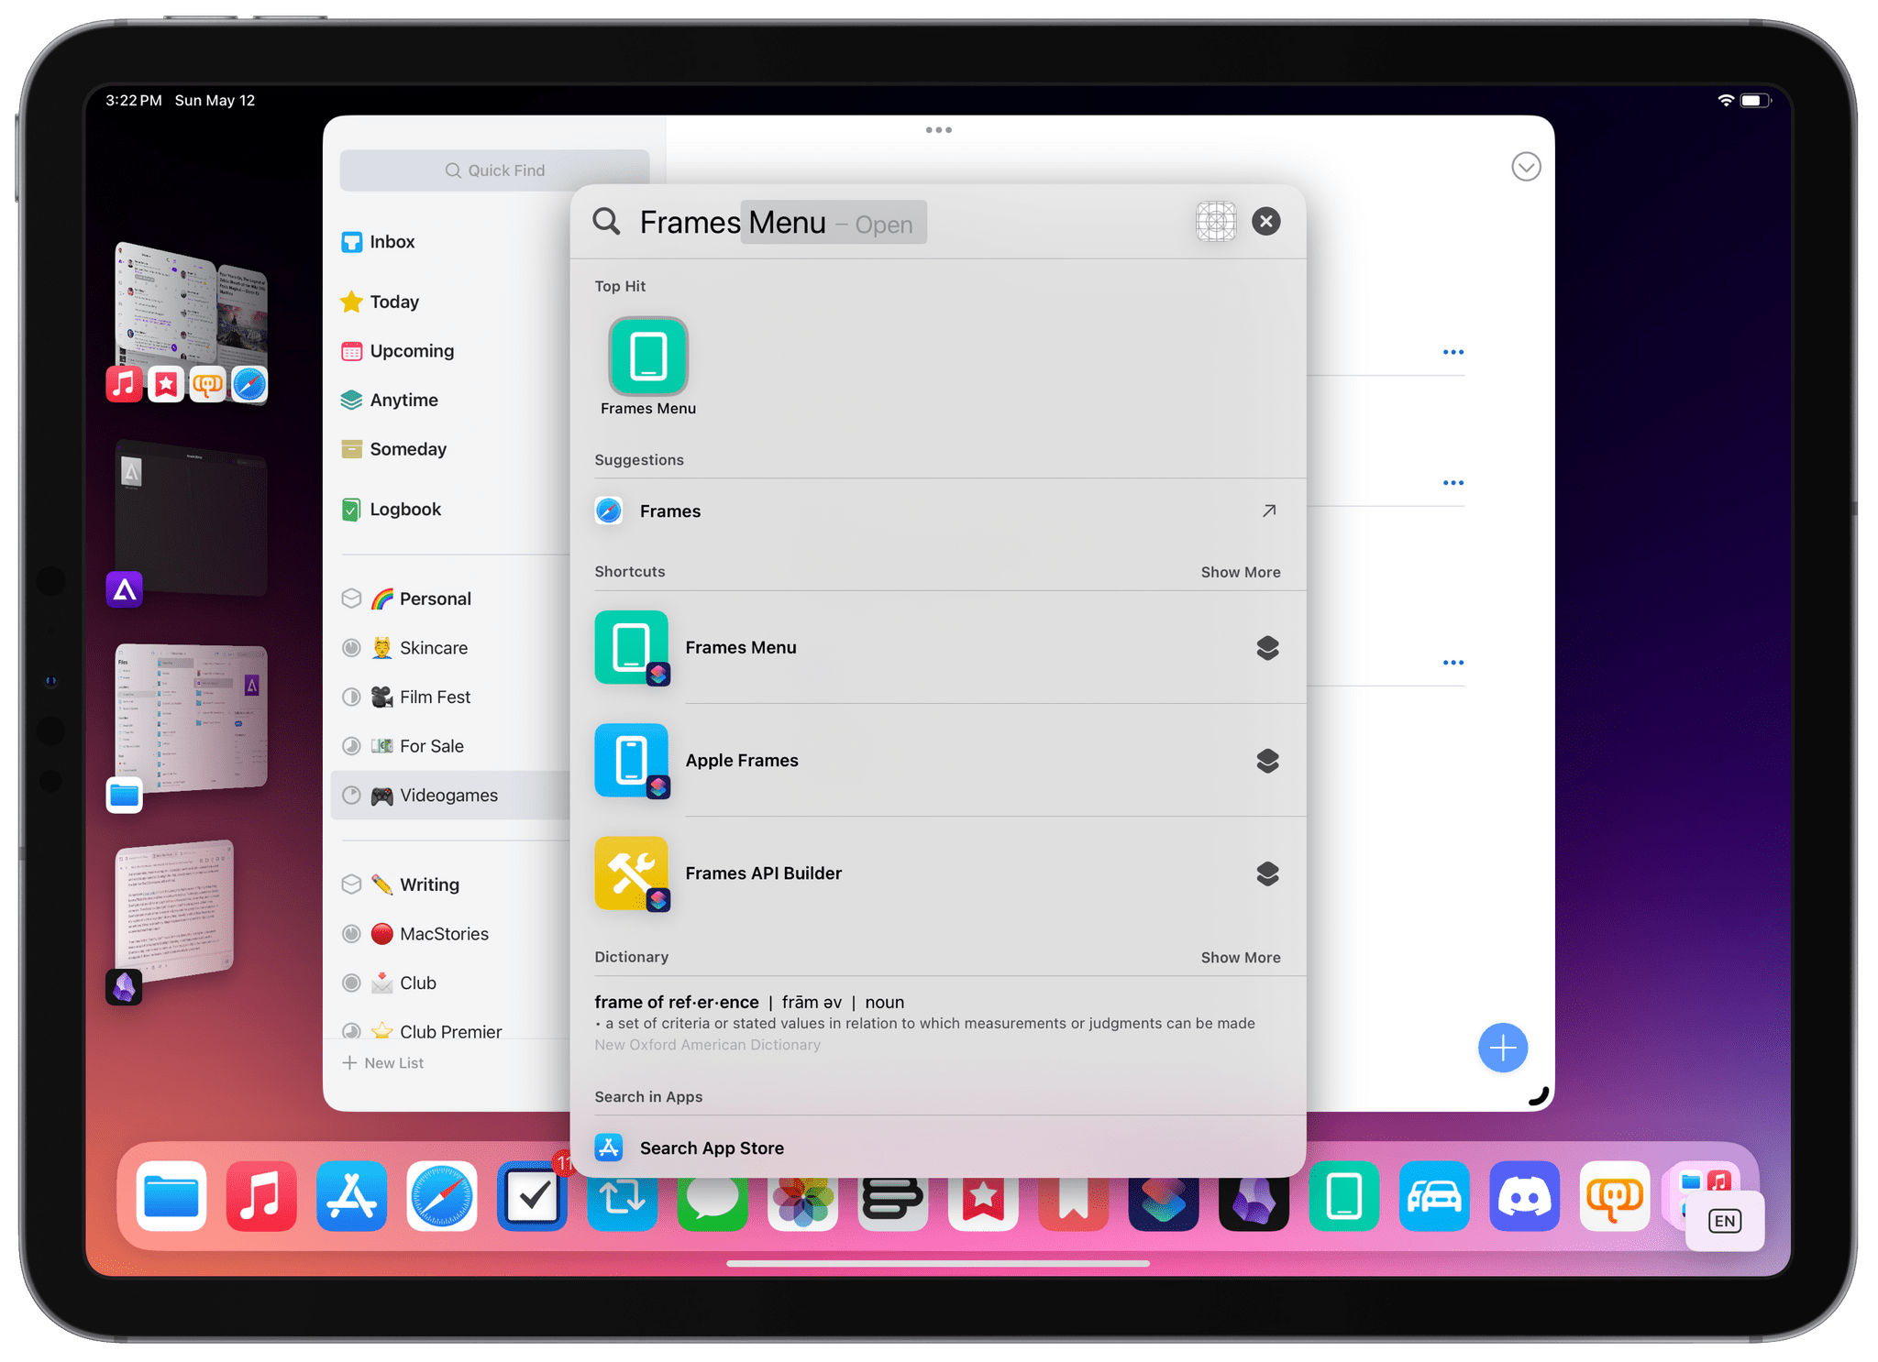Screen dimensions: 1878x1362
Task: Tap the blue plus button to add a to-do
Action: pyautogui.click(x=1502, y=1049)
